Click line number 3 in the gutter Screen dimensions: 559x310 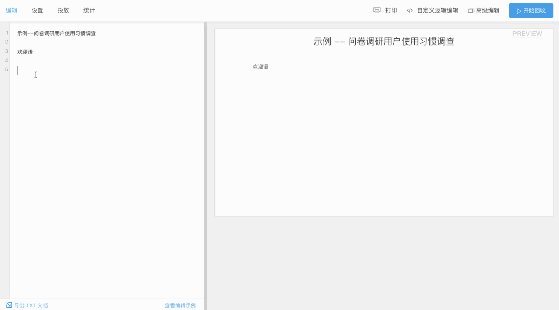click(6, 51)
